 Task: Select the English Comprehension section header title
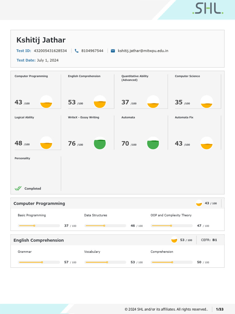pos(39,240)
